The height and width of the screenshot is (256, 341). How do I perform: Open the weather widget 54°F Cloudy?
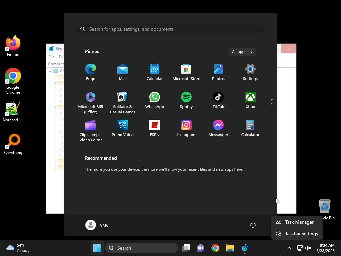pos(18,248)
